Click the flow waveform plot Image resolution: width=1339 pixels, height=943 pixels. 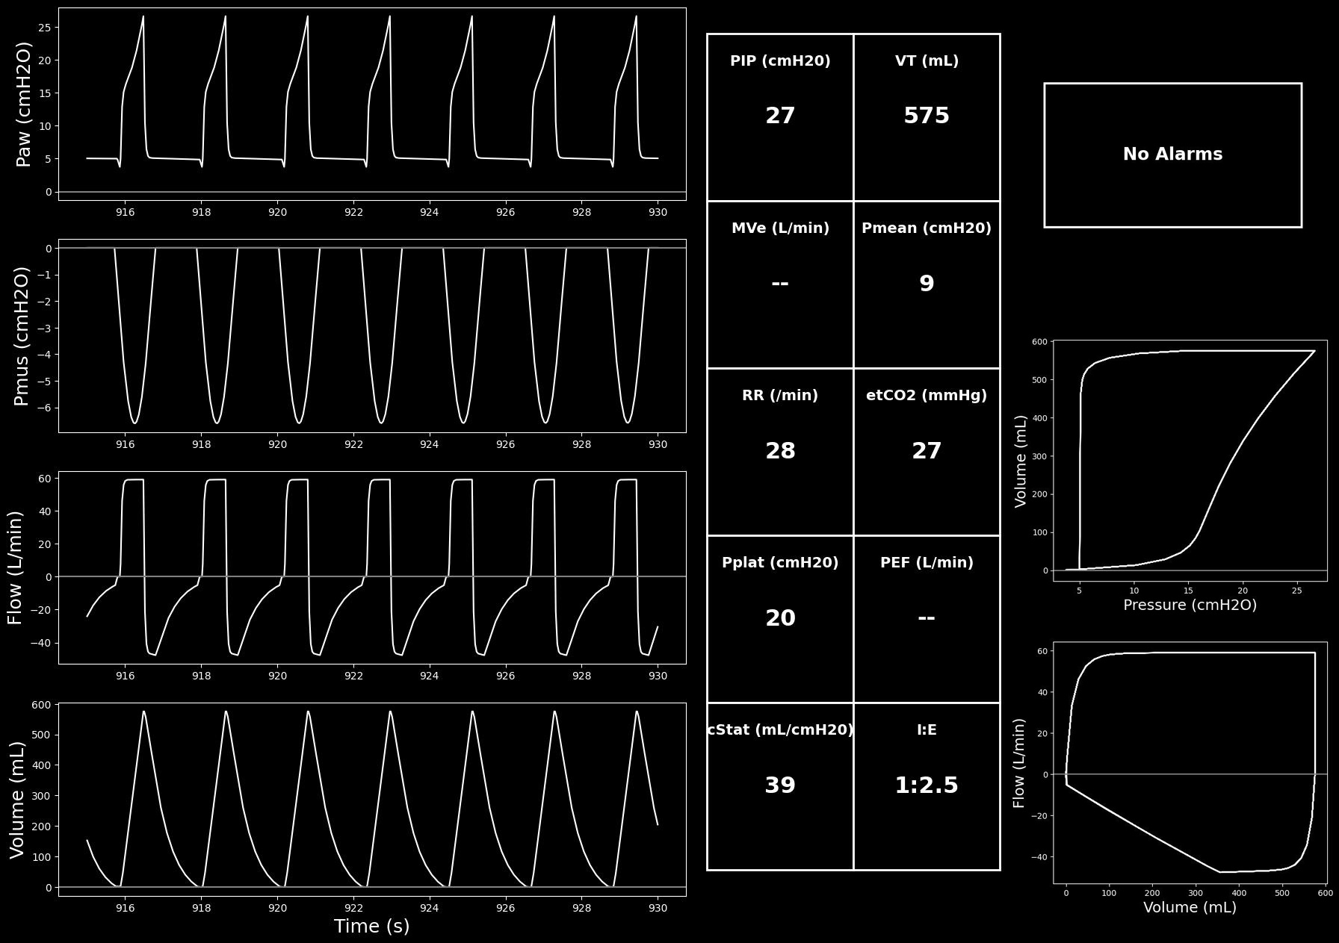pyautogui.click(x=372, y=567)
